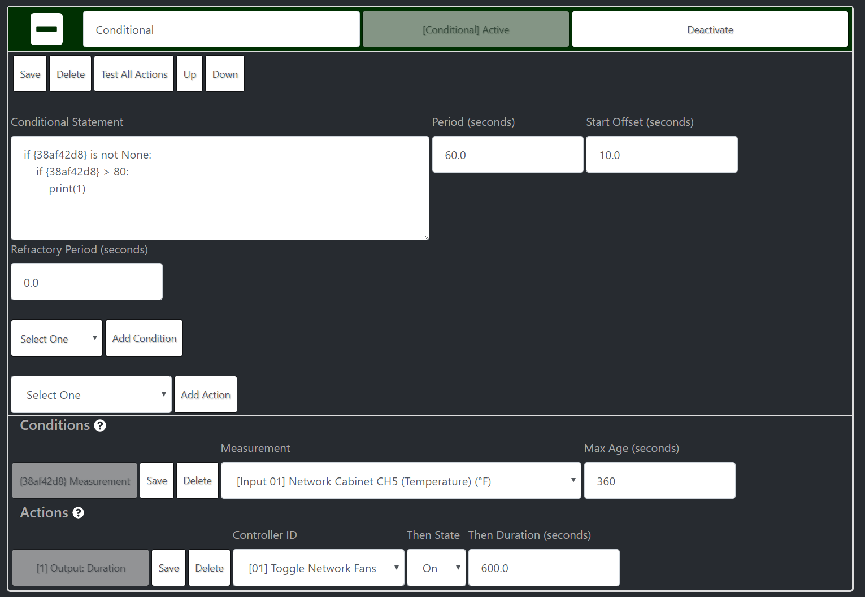
Task: Click Add Condition
Action: click(x=144, y=338)
